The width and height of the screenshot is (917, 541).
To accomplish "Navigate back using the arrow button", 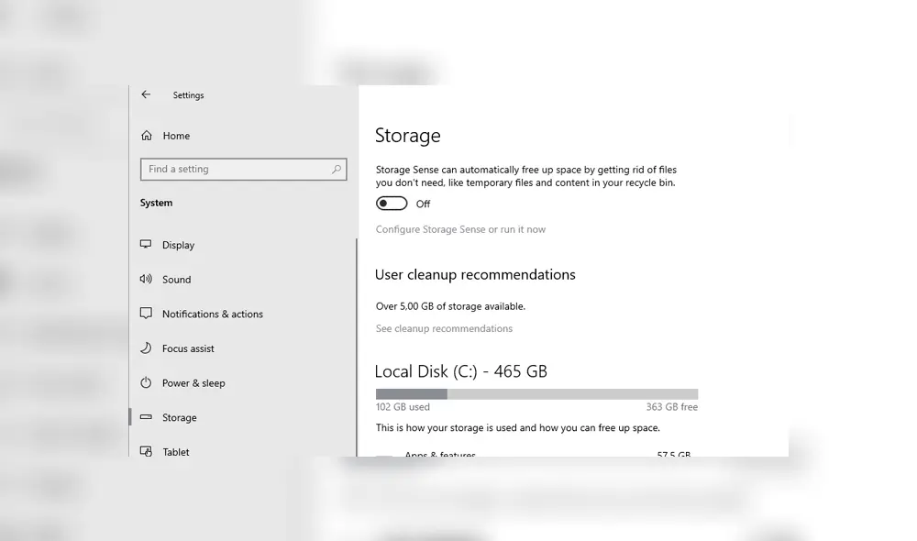I will (x=146, y=94).
